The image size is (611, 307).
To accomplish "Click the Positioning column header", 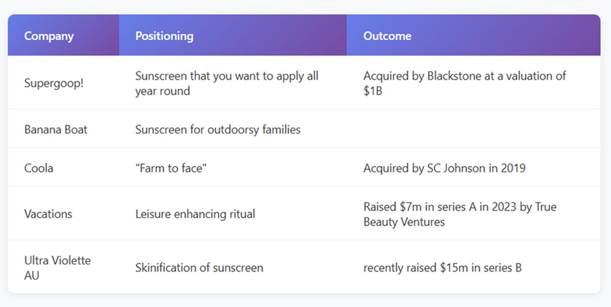I will (164, 36).
